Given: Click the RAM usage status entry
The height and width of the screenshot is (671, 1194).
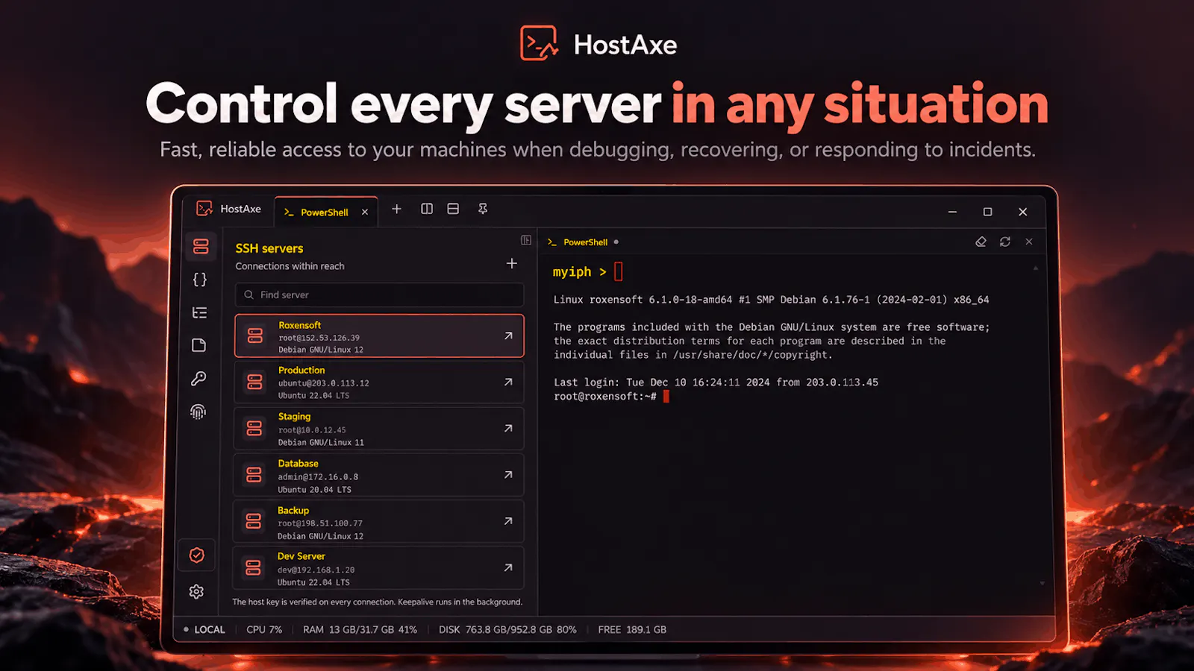Looking at the screenshot, I should [360, 630].
